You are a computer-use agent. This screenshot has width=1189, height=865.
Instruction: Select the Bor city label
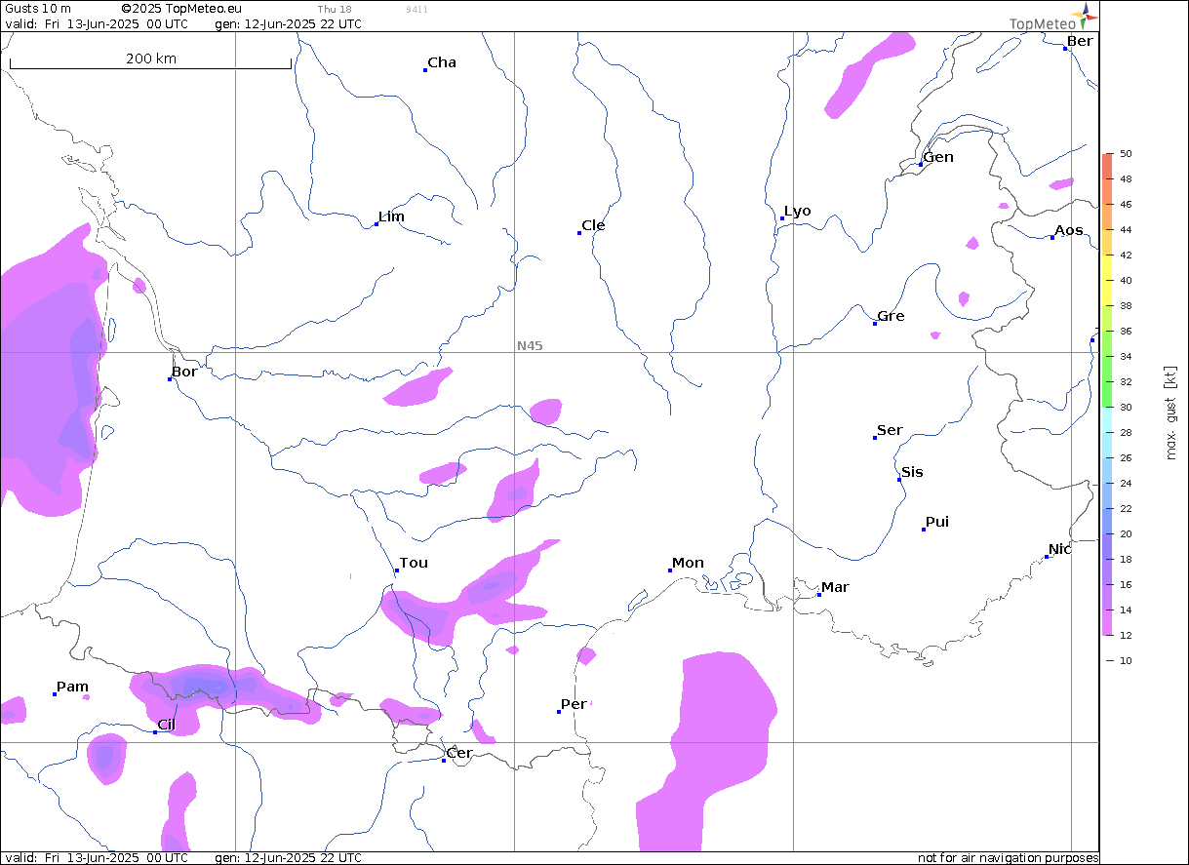click(x=184, y=372)
